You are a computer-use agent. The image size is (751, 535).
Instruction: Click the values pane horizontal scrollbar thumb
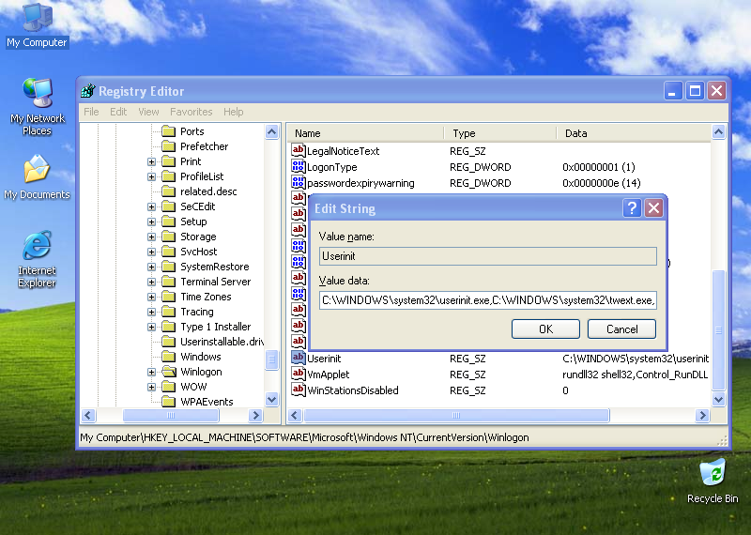click(x=456, y=415)
